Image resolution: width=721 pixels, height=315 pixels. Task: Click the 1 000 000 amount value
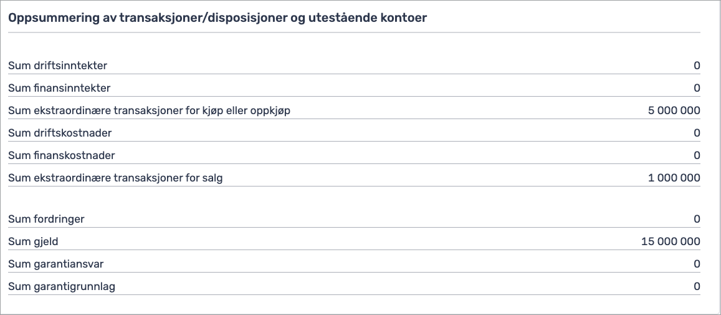(x=674, y=178)
